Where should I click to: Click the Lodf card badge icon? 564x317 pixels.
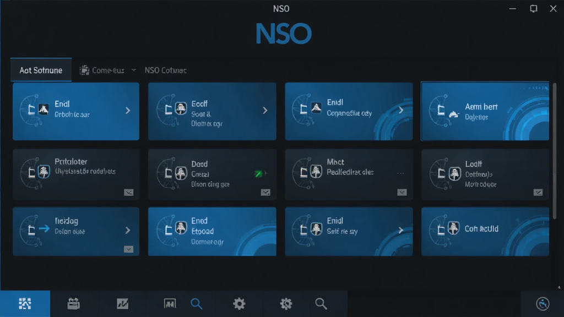[454, 173]
